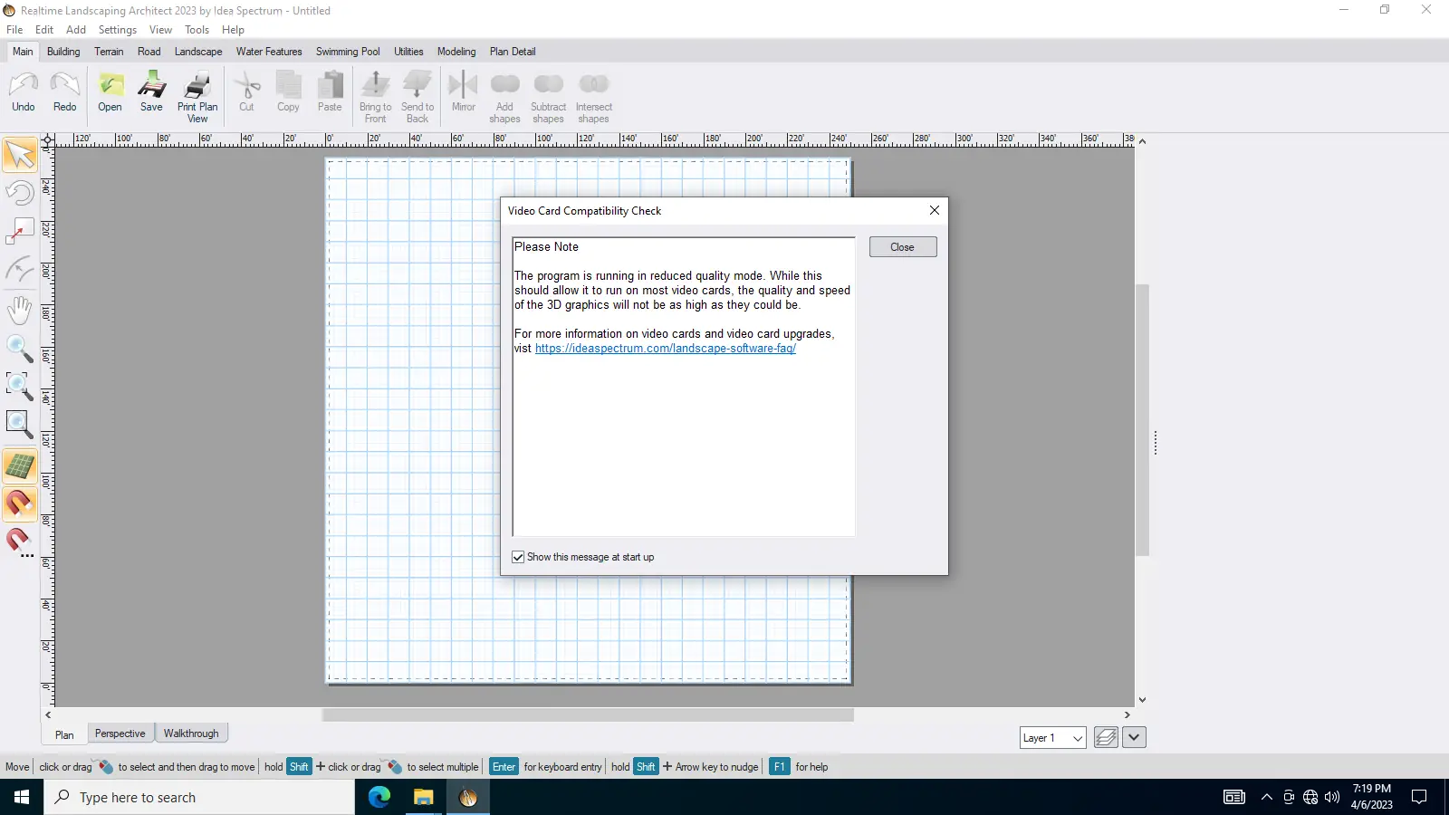
Task: Click the Undo toolbar icon
Action: coord(24,92)
